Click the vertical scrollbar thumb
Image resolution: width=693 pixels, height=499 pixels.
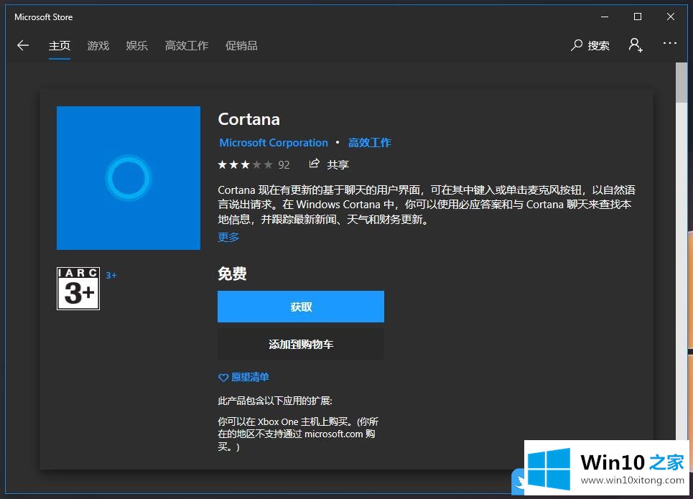coord(681,82)
